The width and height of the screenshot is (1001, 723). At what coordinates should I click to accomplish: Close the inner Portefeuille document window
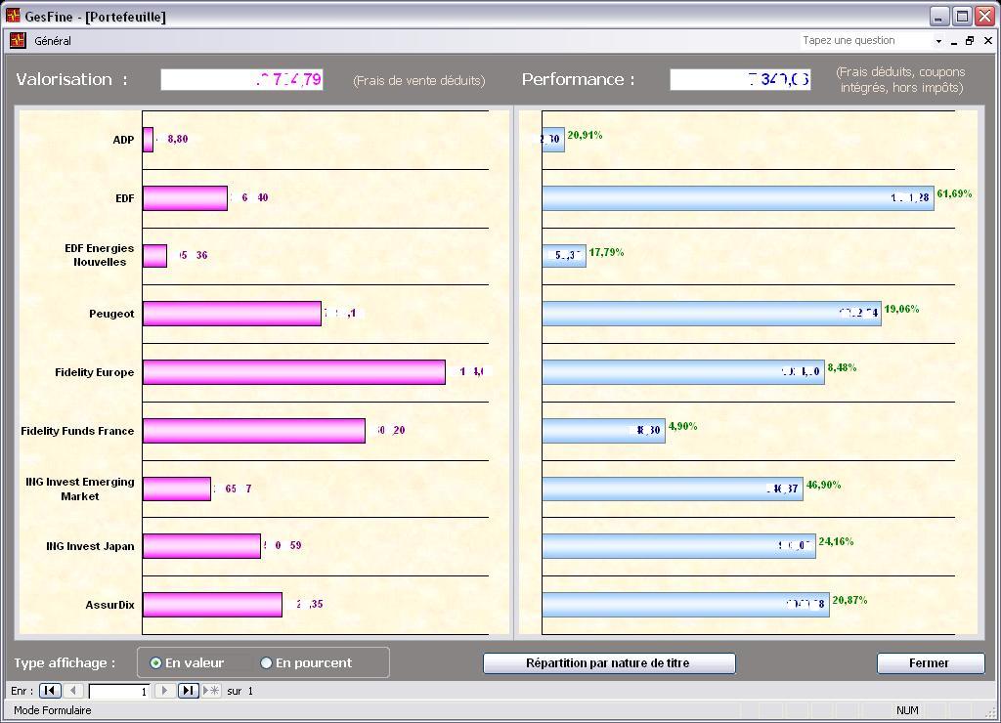click(987, 41)
